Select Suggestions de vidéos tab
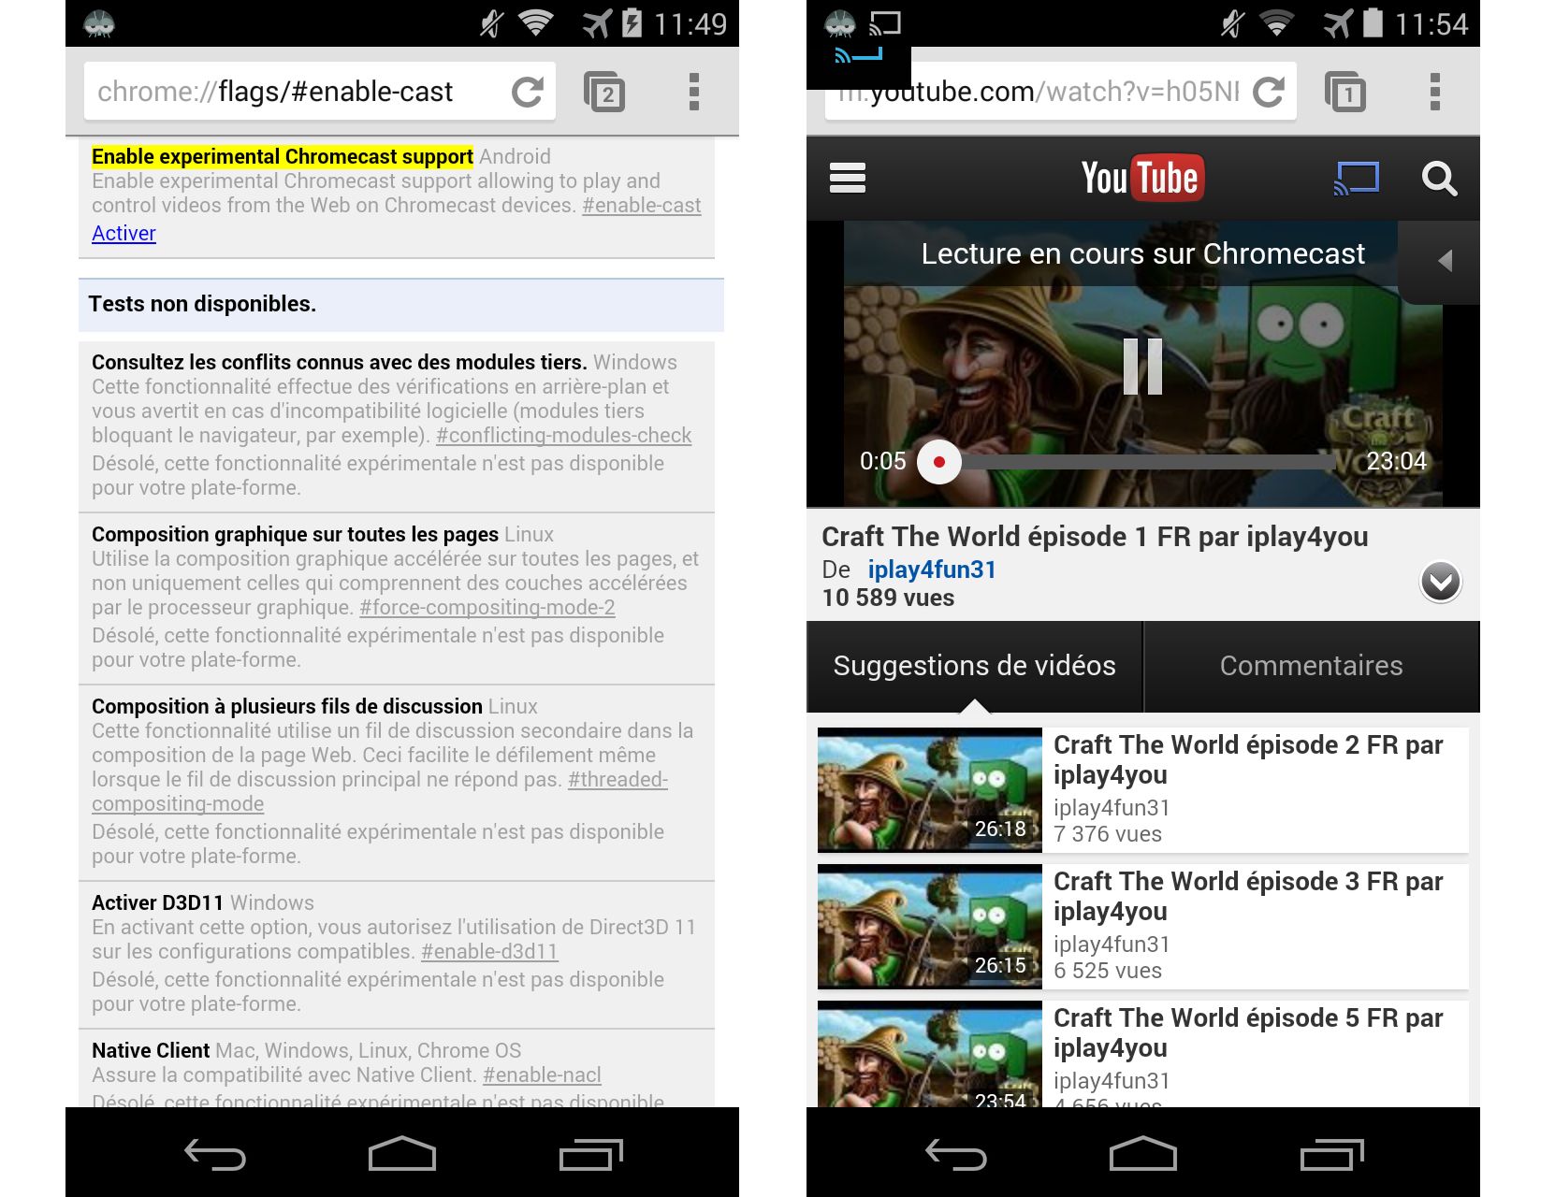 [x=974, y=666]
